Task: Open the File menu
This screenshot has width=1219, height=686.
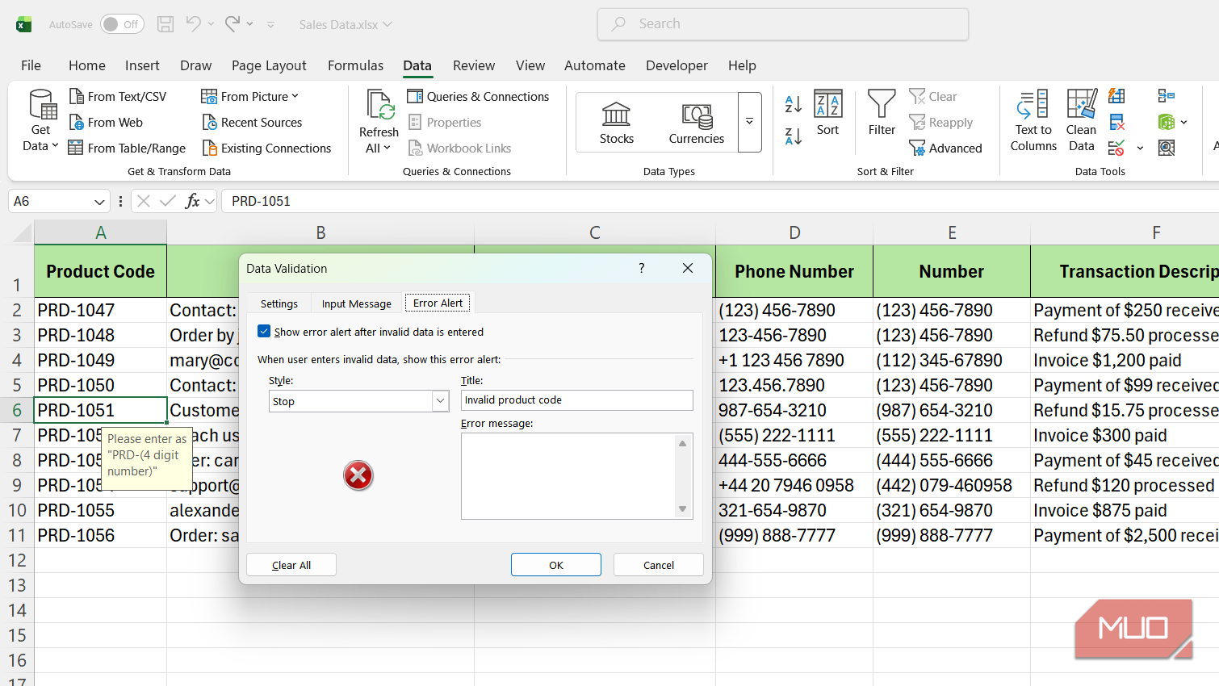Action: 31,65
